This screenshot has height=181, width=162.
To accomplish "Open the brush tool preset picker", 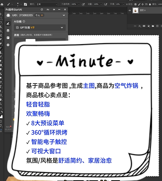I will click(8, 4).
